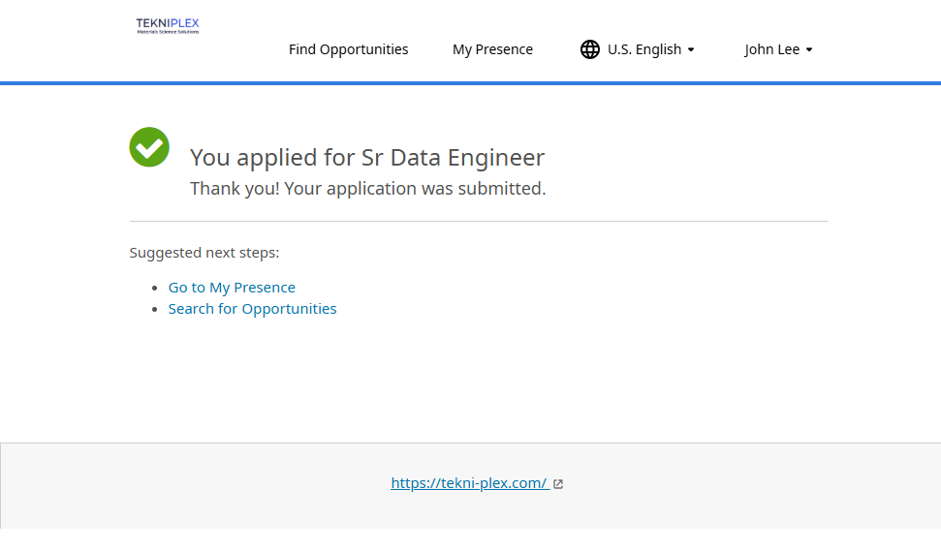Click the caret arrow beside John Lee
This screenshot has height=550, width=941.
point(809,50)
